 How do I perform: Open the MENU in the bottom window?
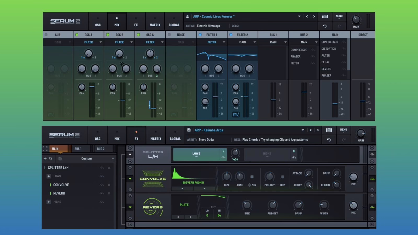coord(343,131)
